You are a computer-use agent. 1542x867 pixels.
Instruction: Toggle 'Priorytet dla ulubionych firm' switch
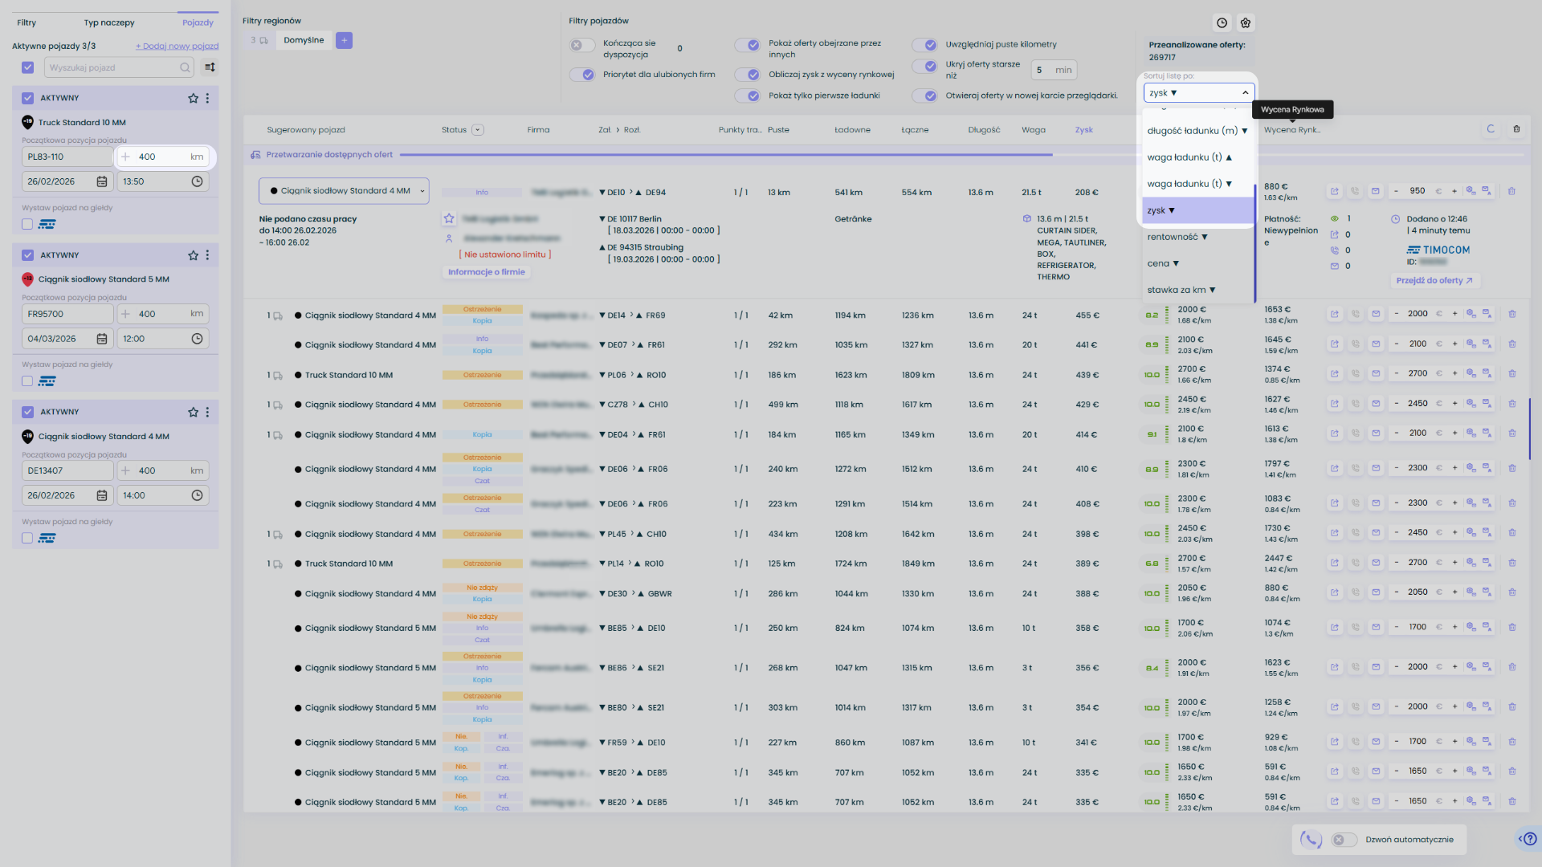point(582,75)
